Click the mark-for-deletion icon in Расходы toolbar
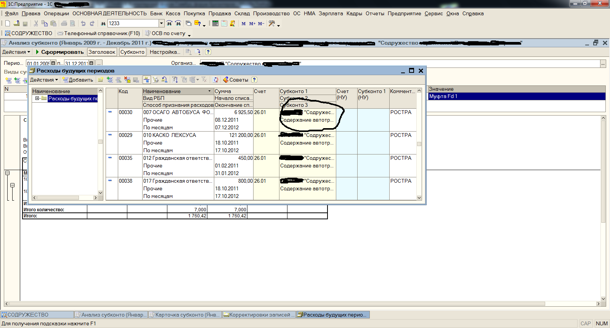This screenshot has width=610, height=328. point(127,80)
